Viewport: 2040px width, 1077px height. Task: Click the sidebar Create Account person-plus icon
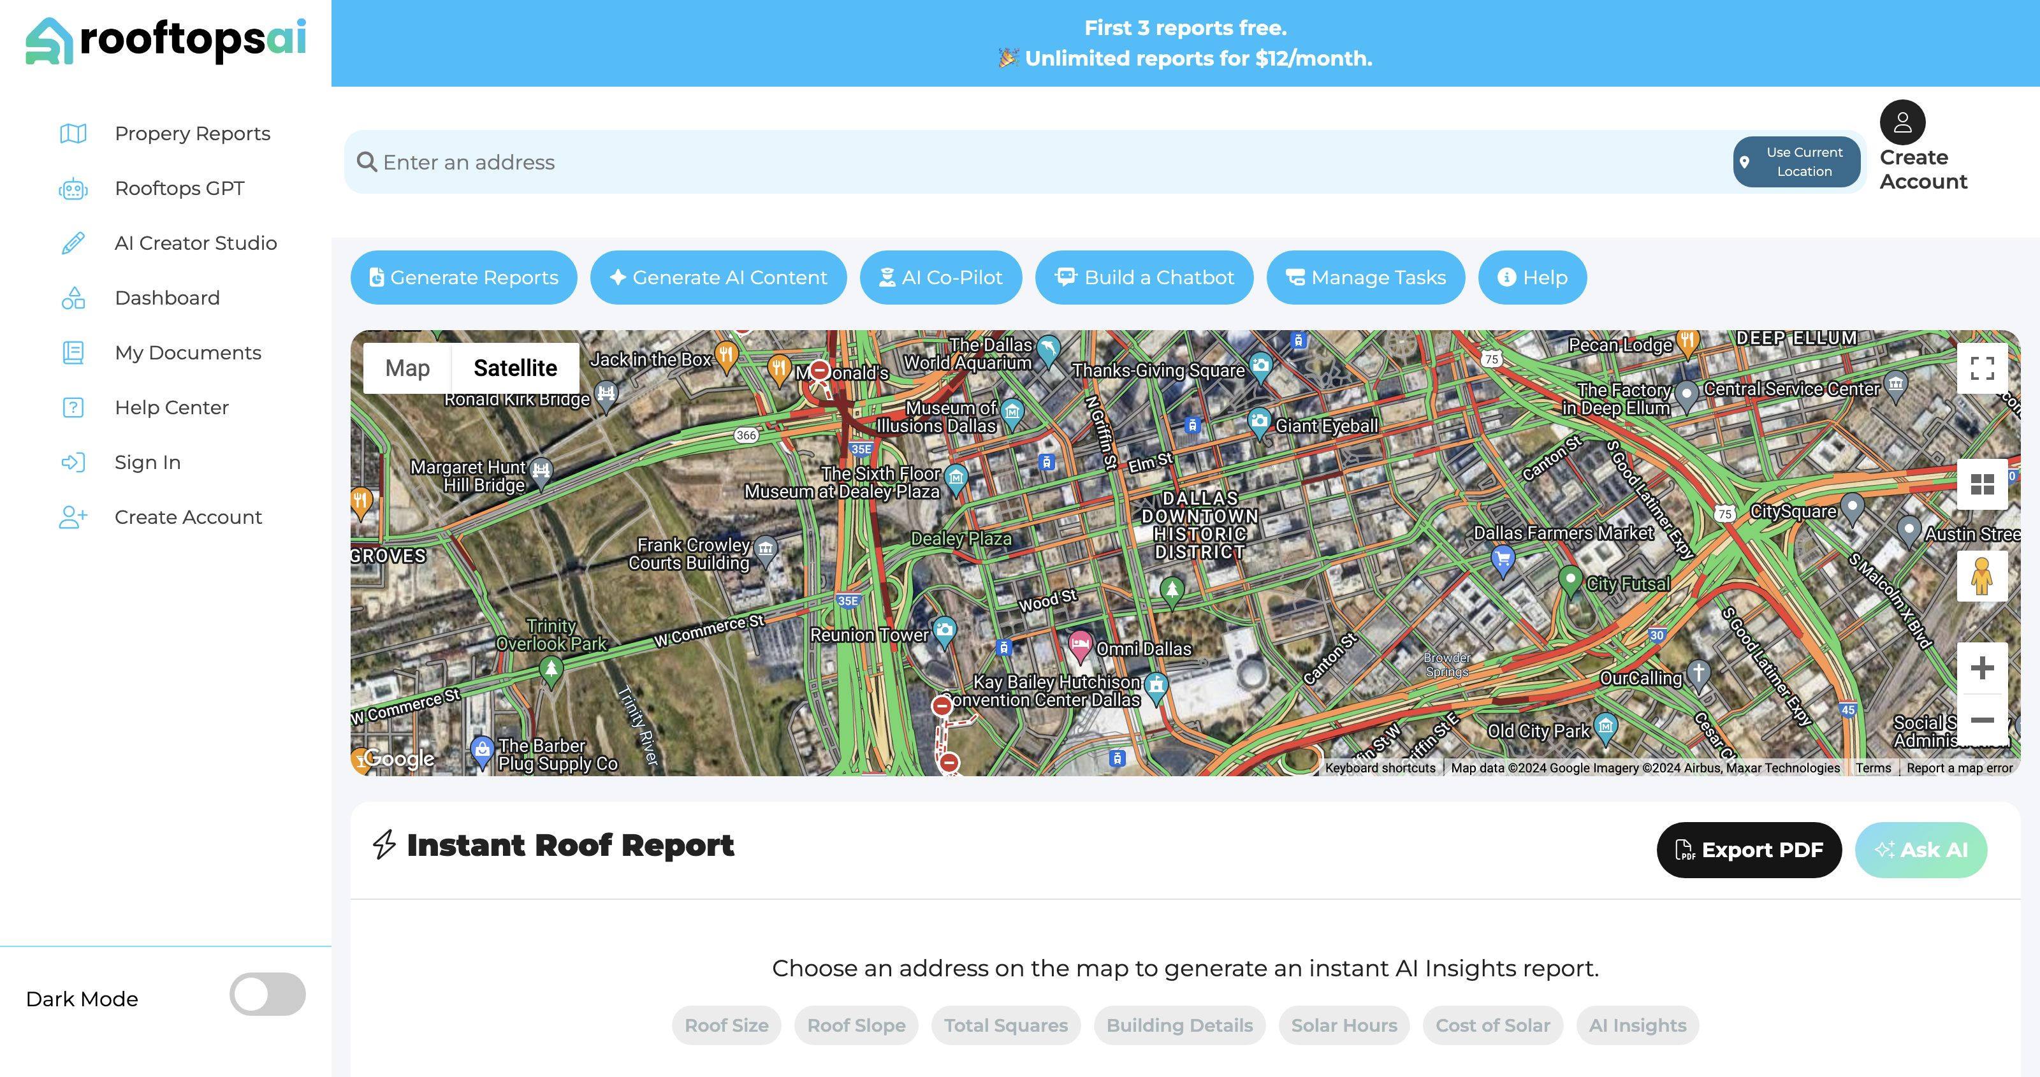(73, 517)
